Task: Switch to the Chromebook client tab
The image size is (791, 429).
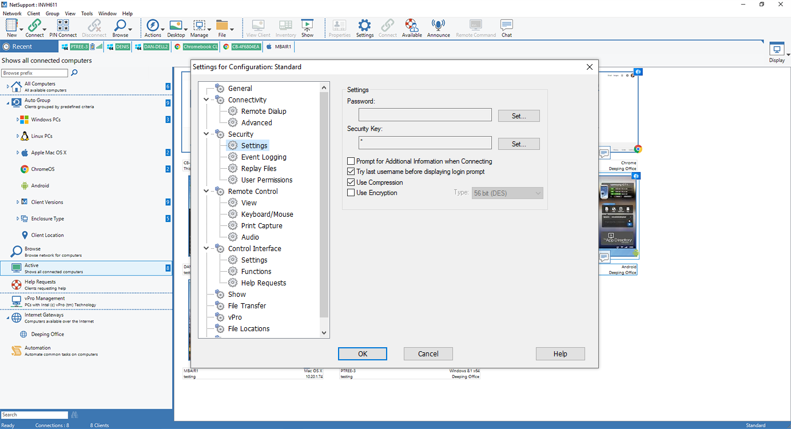Action: point(196,47)
